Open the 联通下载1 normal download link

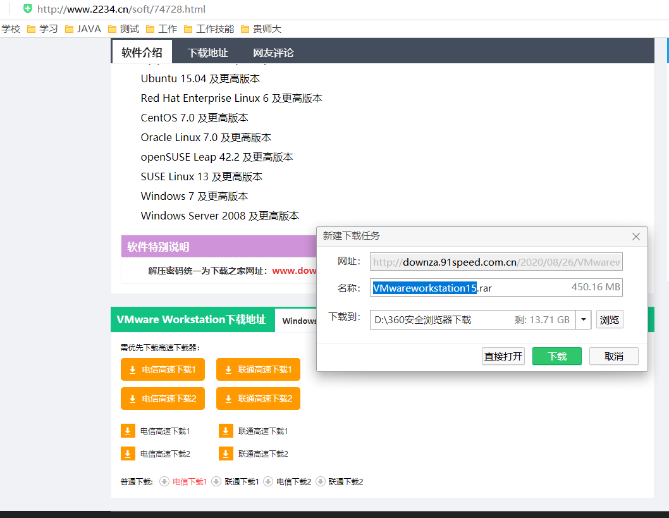pos(242,482)
